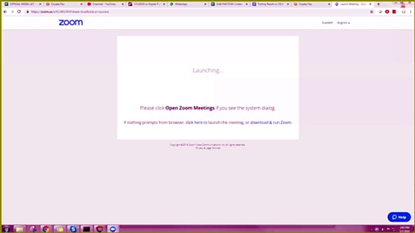415x233 pixels.
Task: Switch to the DAILYMOTION tab
Action: click(x=230, y=4)
